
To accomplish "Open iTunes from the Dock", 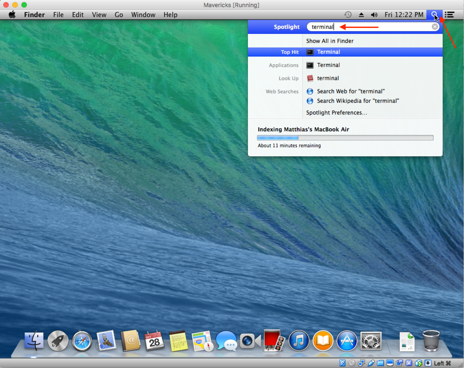I will pyautogui.click(x=299, y=341).
